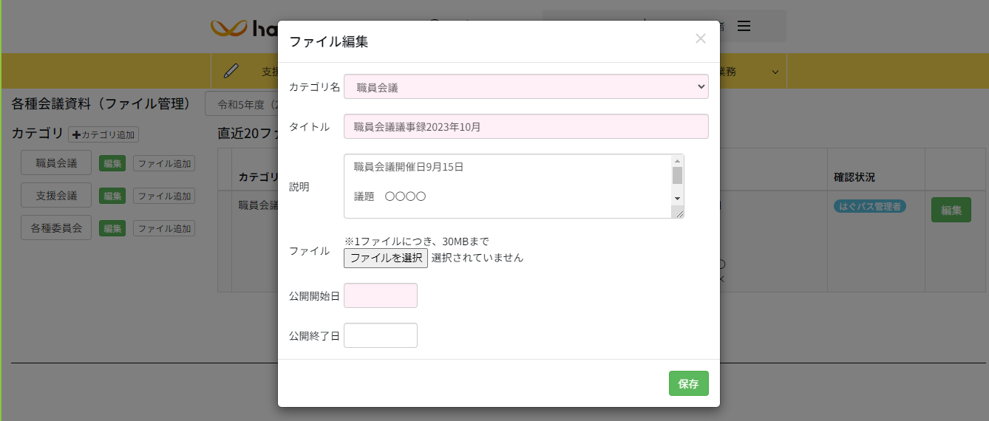
Task: Click the 説明 scrollbar down arrow
Action: [x=677, y=198]
